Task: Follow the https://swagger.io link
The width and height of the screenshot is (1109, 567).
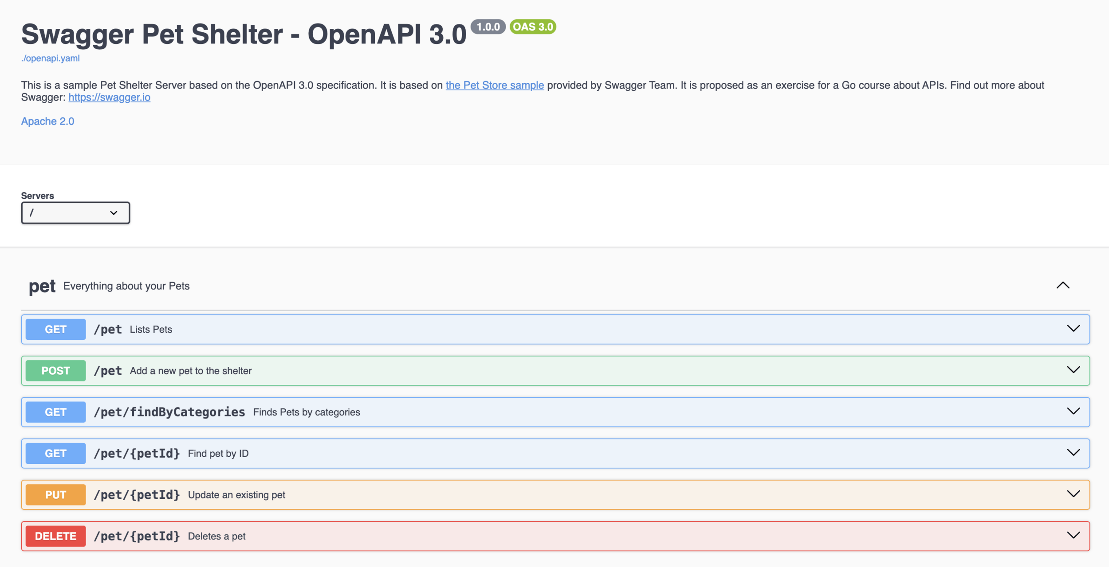Action: [109, 97]
